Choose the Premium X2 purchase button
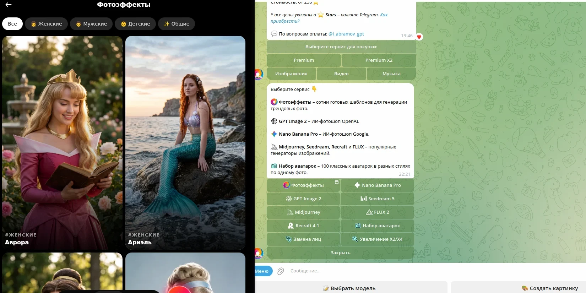The image size is (586, 293). (379, 60)
